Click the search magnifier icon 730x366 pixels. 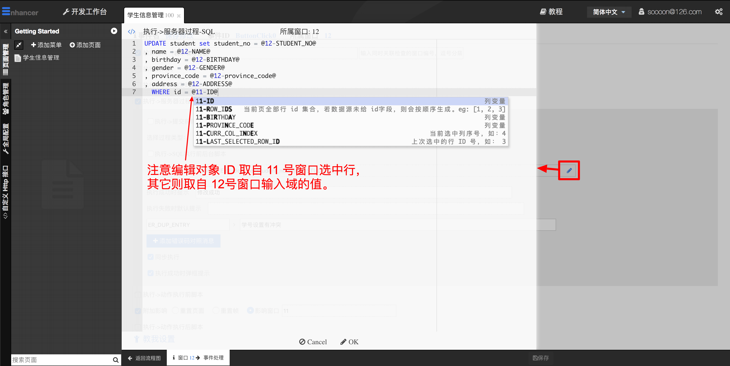115,360
